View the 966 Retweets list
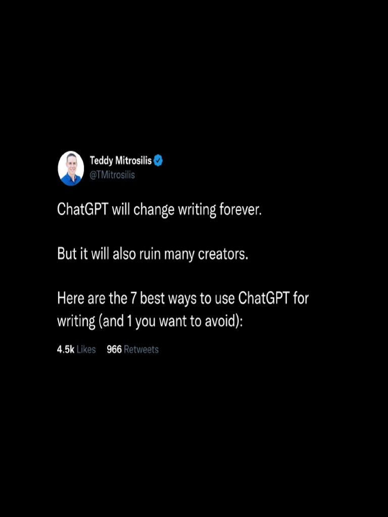Image resolution: width=388 pixels, height=517 pixels. pyautogui.click(x=133, y=349)
